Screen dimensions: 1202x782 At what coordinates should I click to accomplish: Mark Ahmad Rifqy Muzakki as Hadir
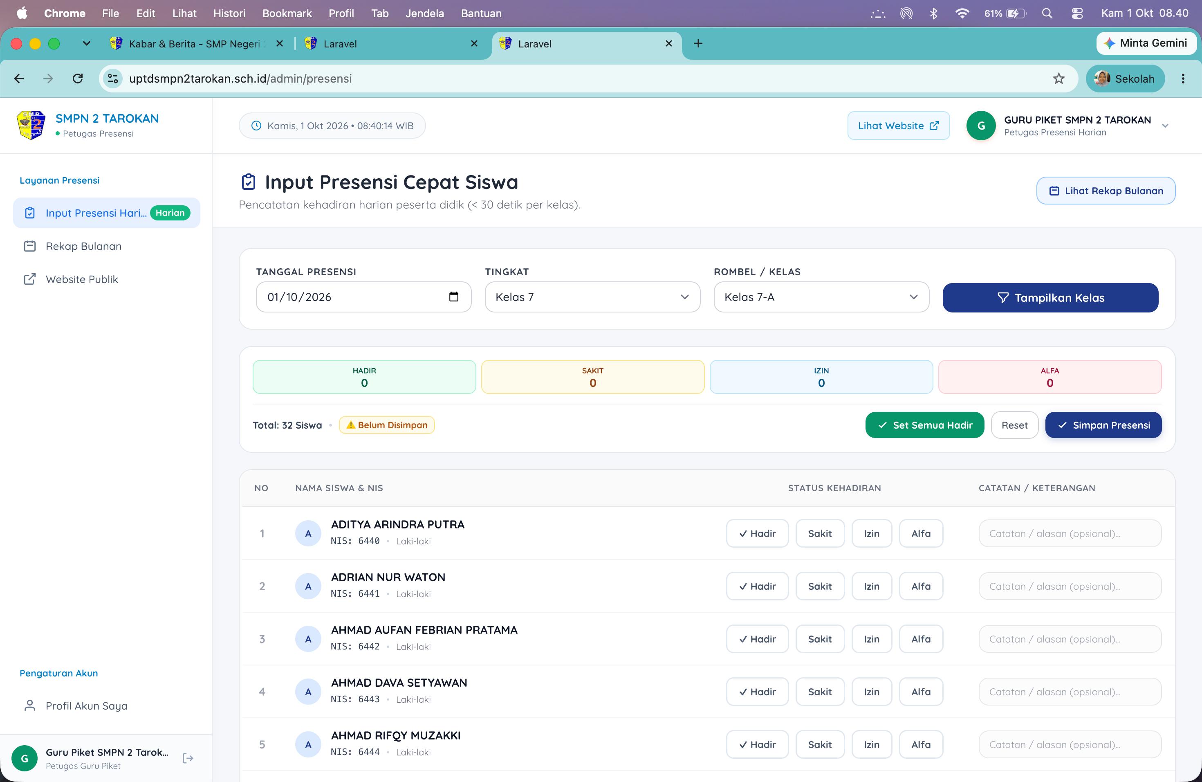757,745
